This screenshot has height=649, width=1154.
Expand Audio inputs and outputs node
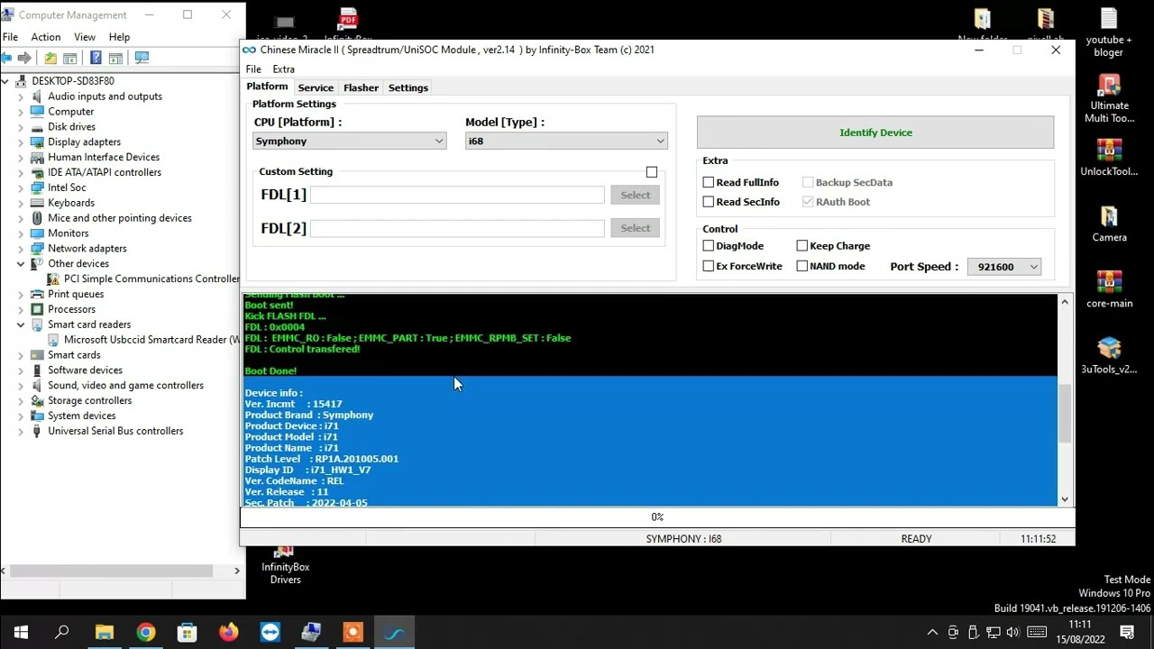[21, 96]
